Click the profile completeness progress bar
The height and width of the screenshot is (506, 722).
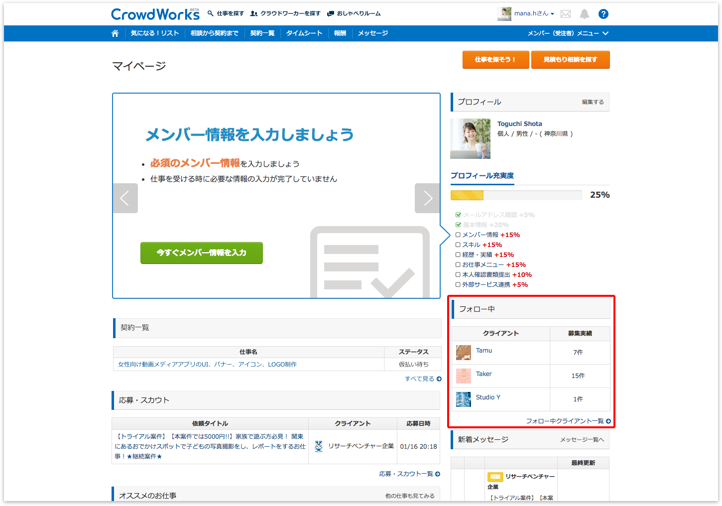(x=516, y=195)
